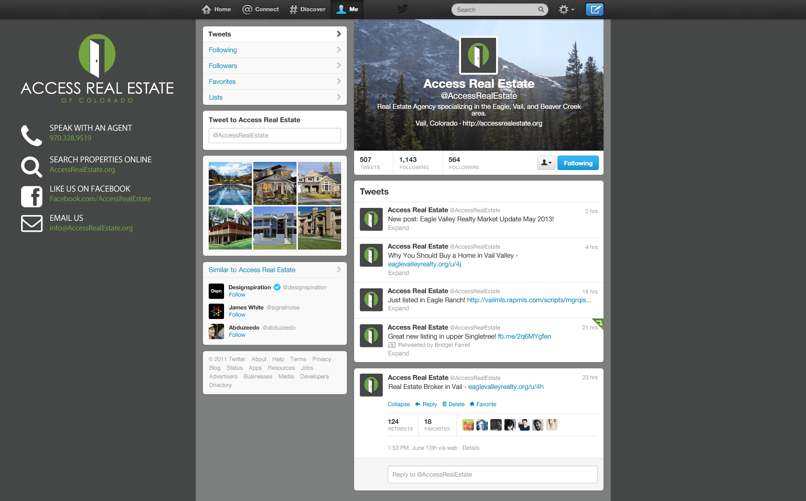Screen dimensions: 806x501
Task: Click the Access Real Estate door logo
Action: [x=97, y=56]
